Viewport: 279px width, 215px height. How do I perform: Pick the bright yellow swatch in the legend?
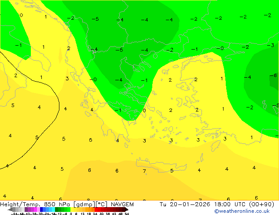click(x=72, y=209)
